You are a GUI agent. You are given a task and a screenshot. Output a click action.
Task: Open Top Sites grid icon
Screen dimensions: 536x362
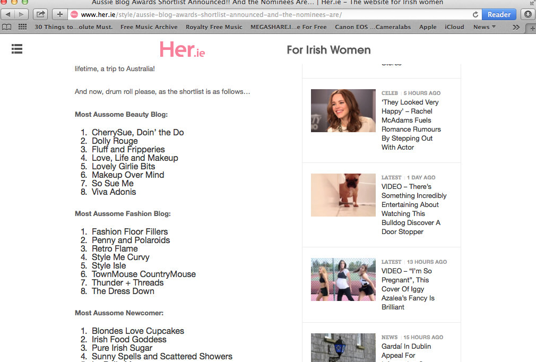coord(22,27)
